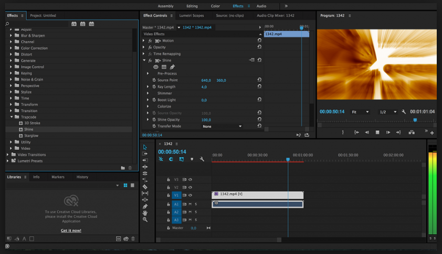Open timeline display settings wrench
Viewport: 442px width, 254px height.
[202, 159]
